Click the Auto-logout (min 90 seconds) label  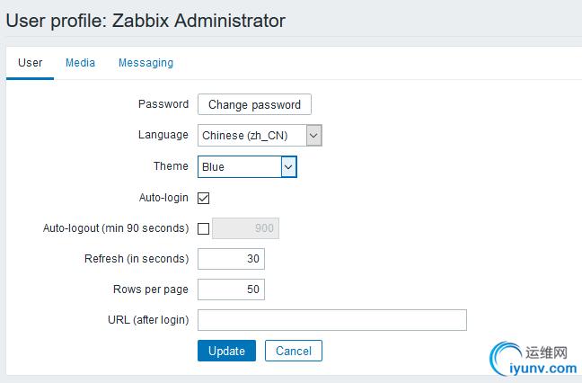click(x=116, y=228)
